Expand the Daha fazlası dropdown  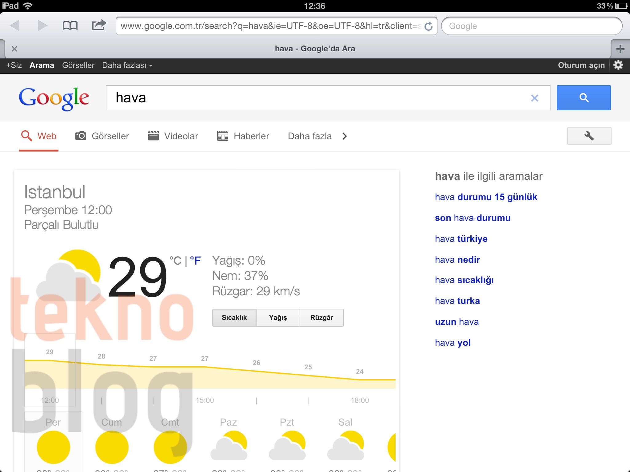127,65
